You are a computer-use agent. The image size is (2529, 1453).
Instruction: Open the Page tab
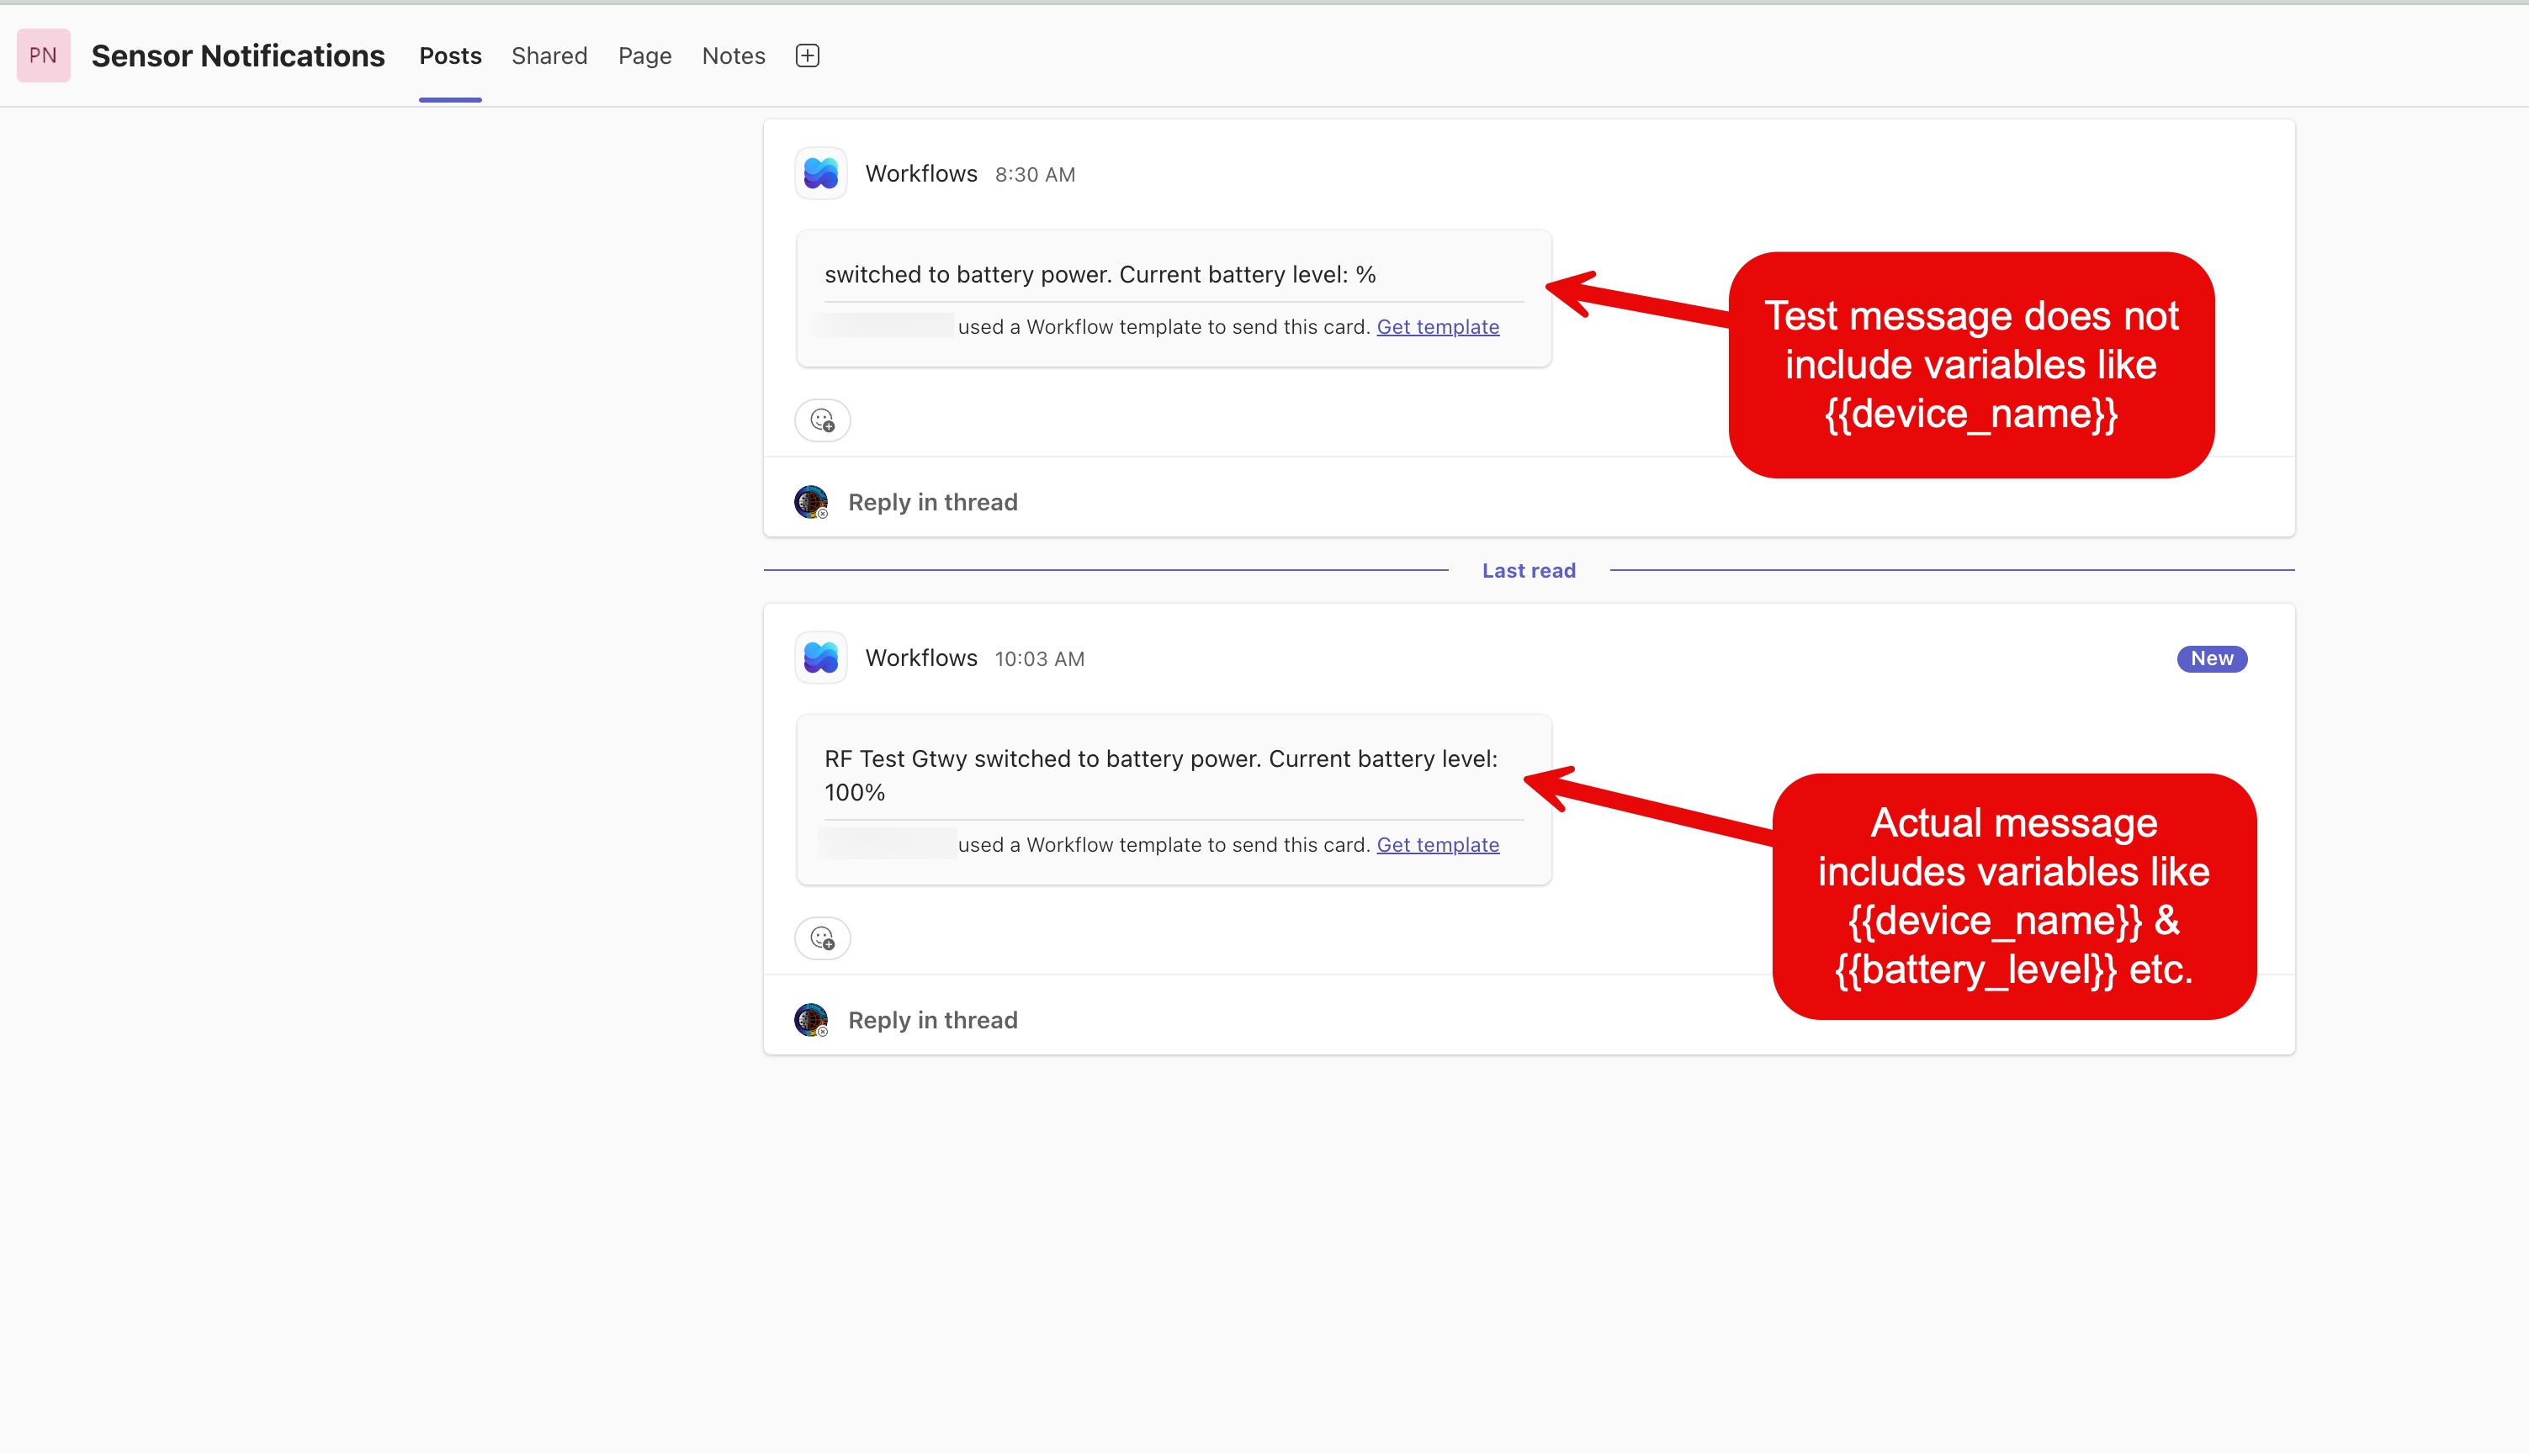(645, 55)
